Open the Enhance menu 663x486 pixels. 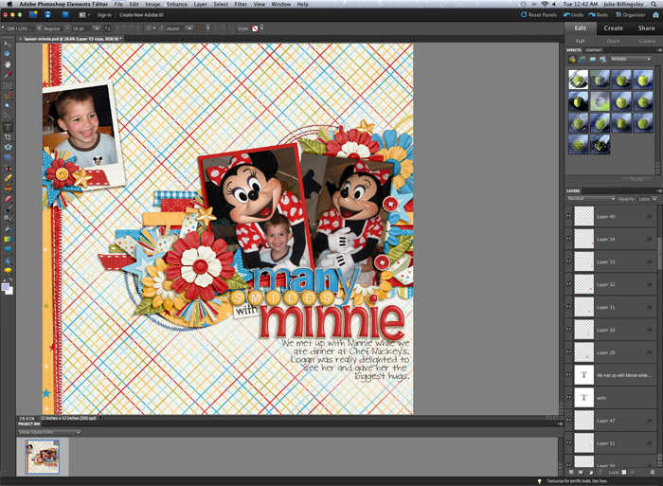point(177,4)
